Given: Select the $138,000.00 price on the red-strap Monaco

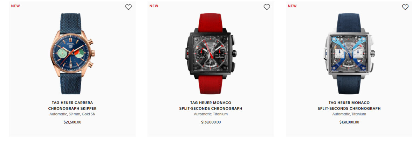Looking at the screenshot, I should [211, 122].
